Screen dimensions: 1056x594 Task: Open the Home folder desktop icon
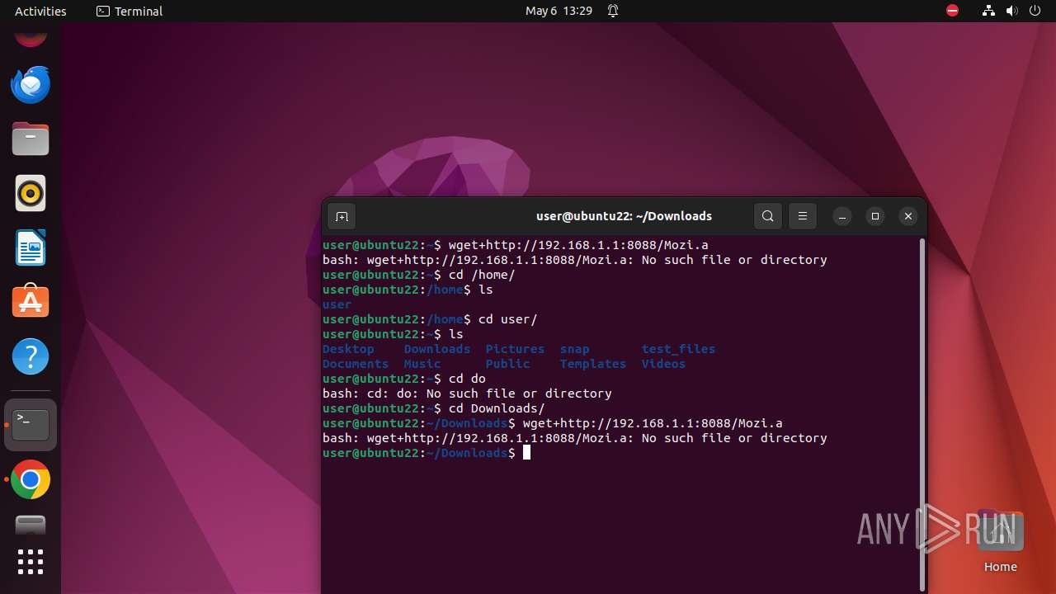pos(1000,540)
